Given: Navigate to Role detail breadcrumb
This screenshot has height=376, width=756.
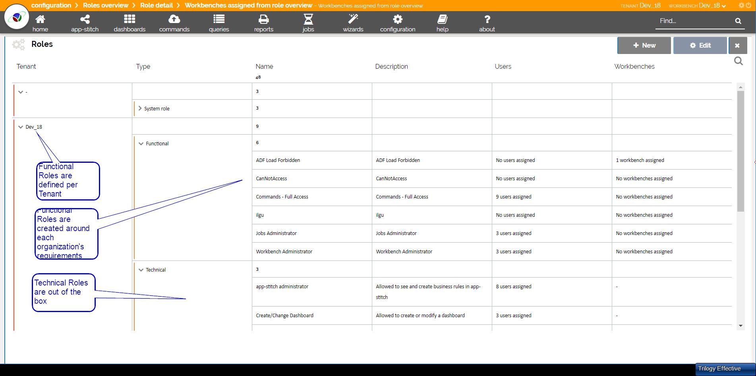Looking at the screenshot, I should 156,5.
